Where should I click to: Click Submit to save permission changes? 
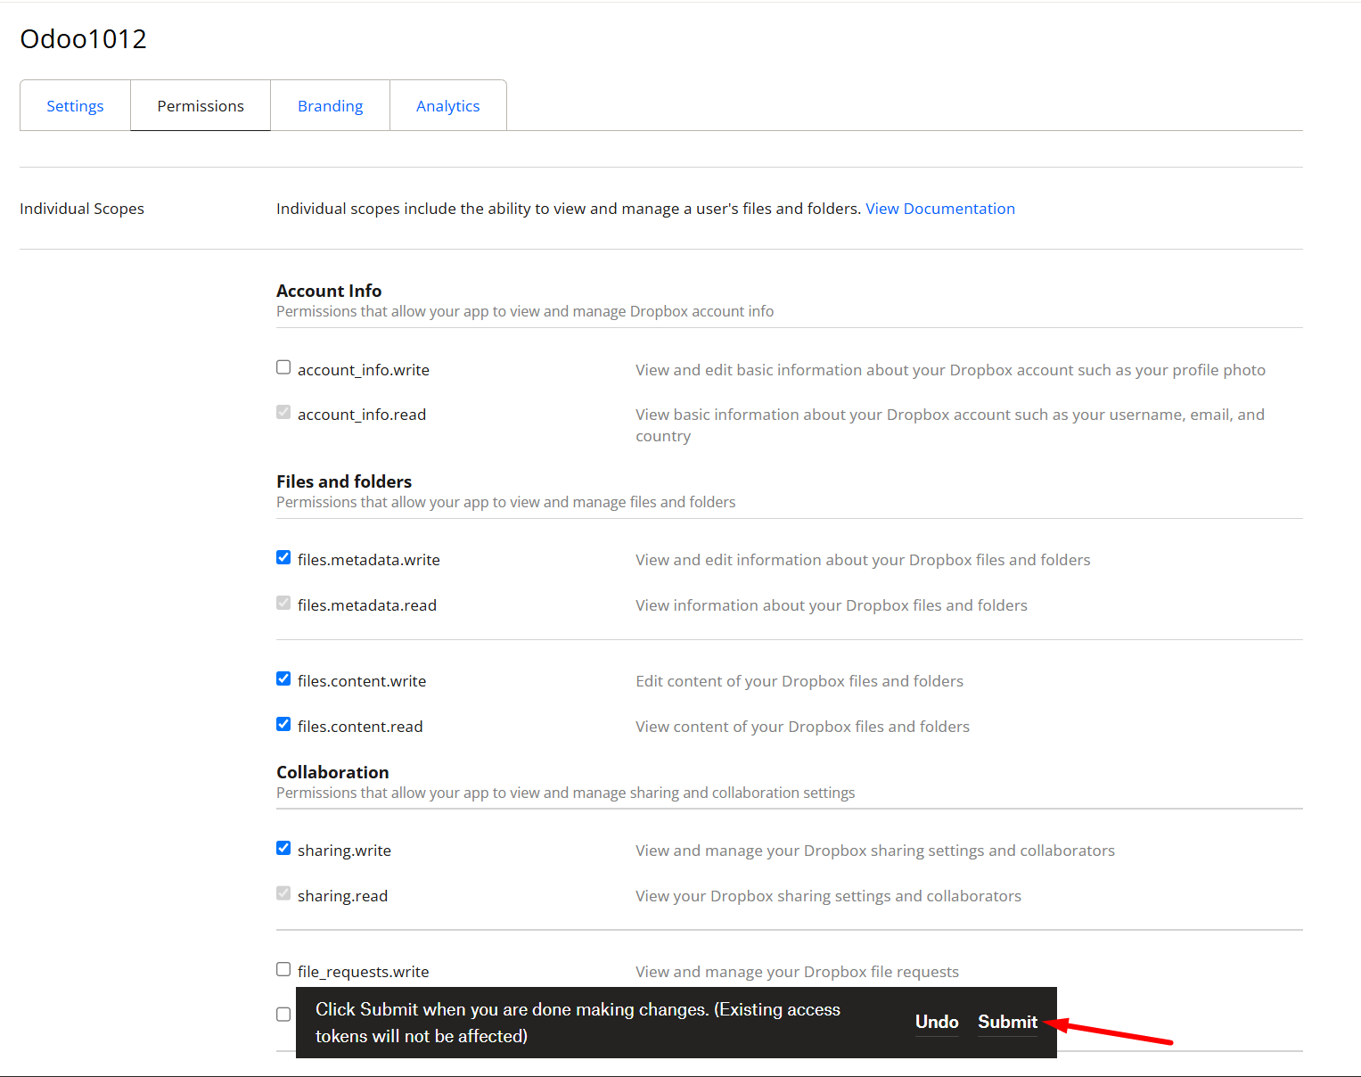tap(1007, 1022)
